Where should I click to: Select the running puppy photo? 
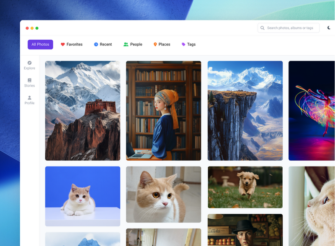tap(245, 187)
